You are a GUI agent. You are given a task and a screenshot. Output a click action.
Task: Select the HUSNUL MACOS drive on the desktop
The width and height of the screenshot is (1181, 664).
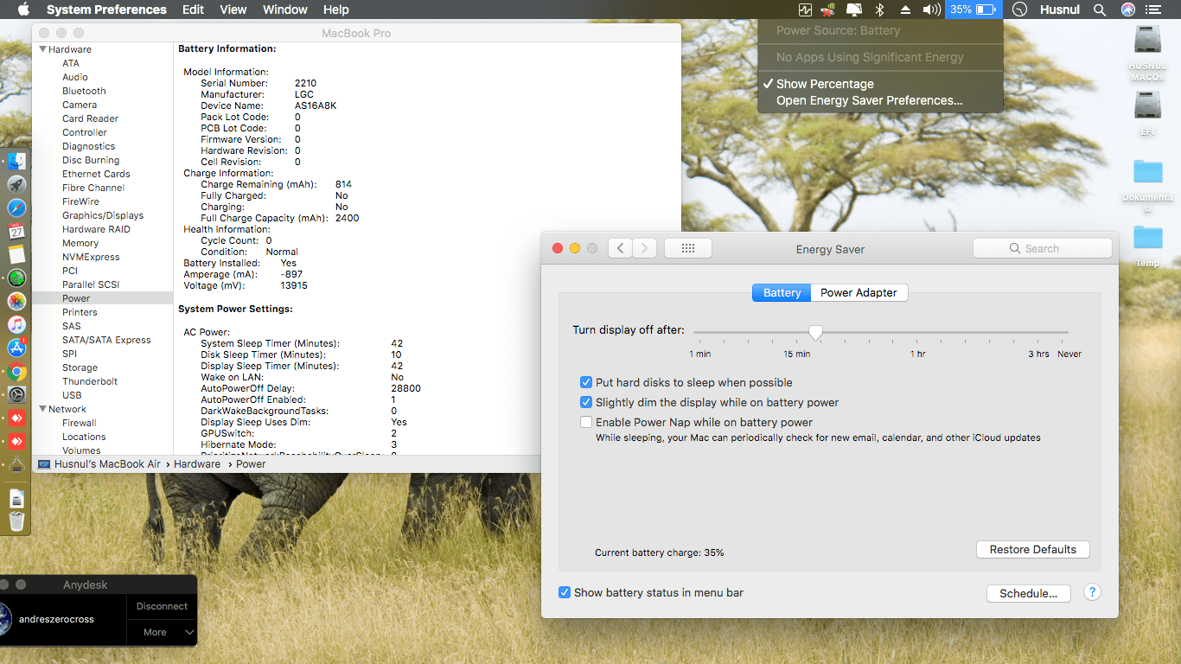[x=1147, y=53]
